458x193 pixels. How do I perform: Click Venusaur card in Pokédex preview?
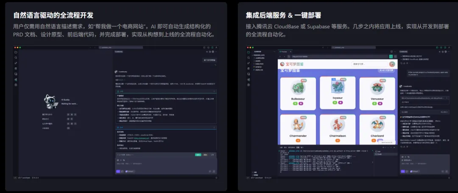click(x=377, y=94)
